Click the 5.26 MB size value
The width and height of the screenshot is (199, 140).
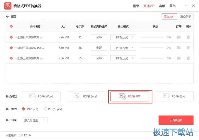[x=64, y=37]
